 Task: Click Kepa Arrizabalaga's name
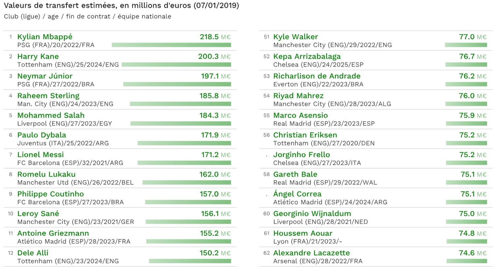pyautogui.click(x=307, y=57)
